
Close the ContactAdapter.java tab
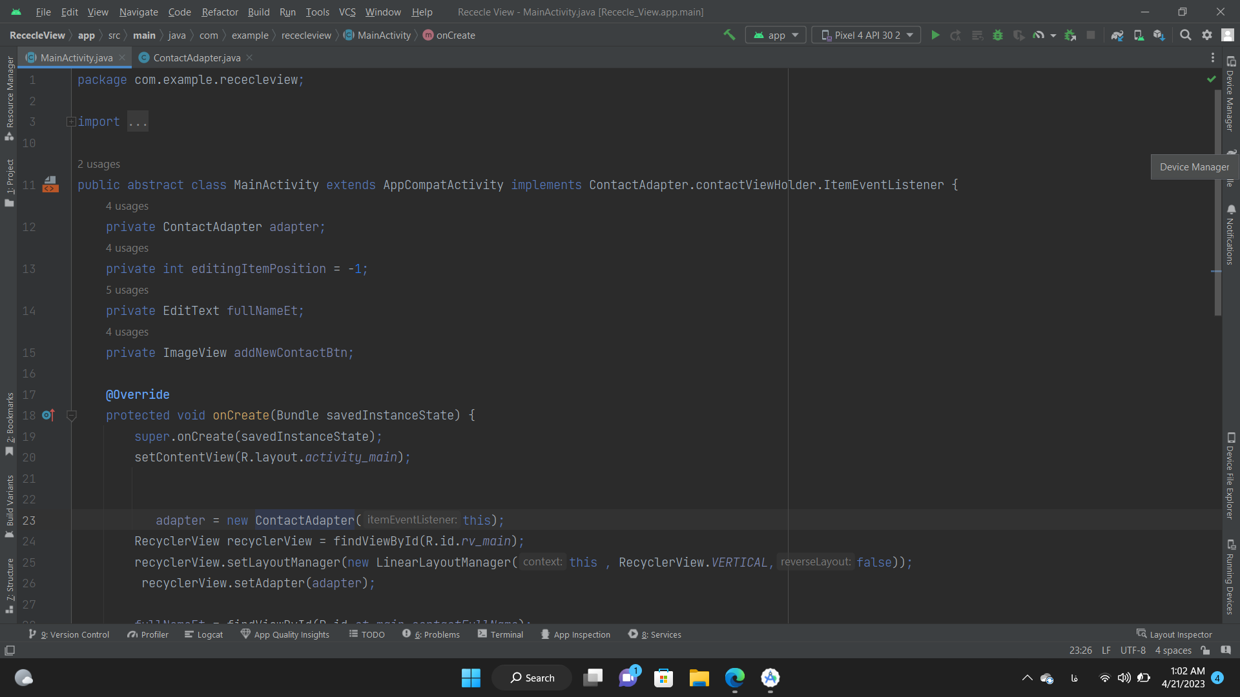(x=249, y=57)
